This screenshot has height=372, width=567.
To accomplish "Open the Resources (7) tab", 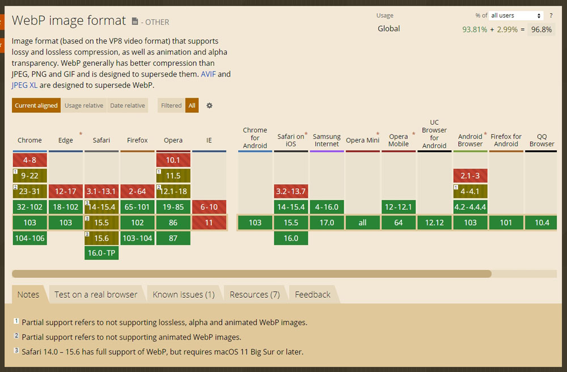I will 255,295.
